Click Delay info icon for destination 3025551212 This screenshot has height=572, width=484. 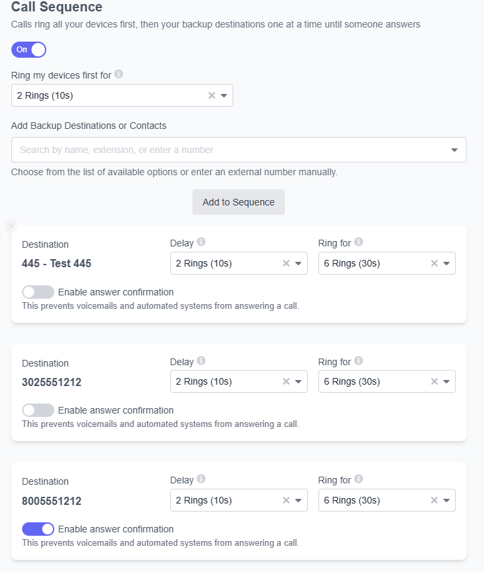[x=201, y=361]
